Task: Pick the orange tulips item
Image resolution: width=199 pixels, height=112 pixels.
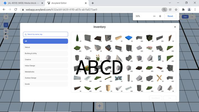Action: tap(98, 58)
